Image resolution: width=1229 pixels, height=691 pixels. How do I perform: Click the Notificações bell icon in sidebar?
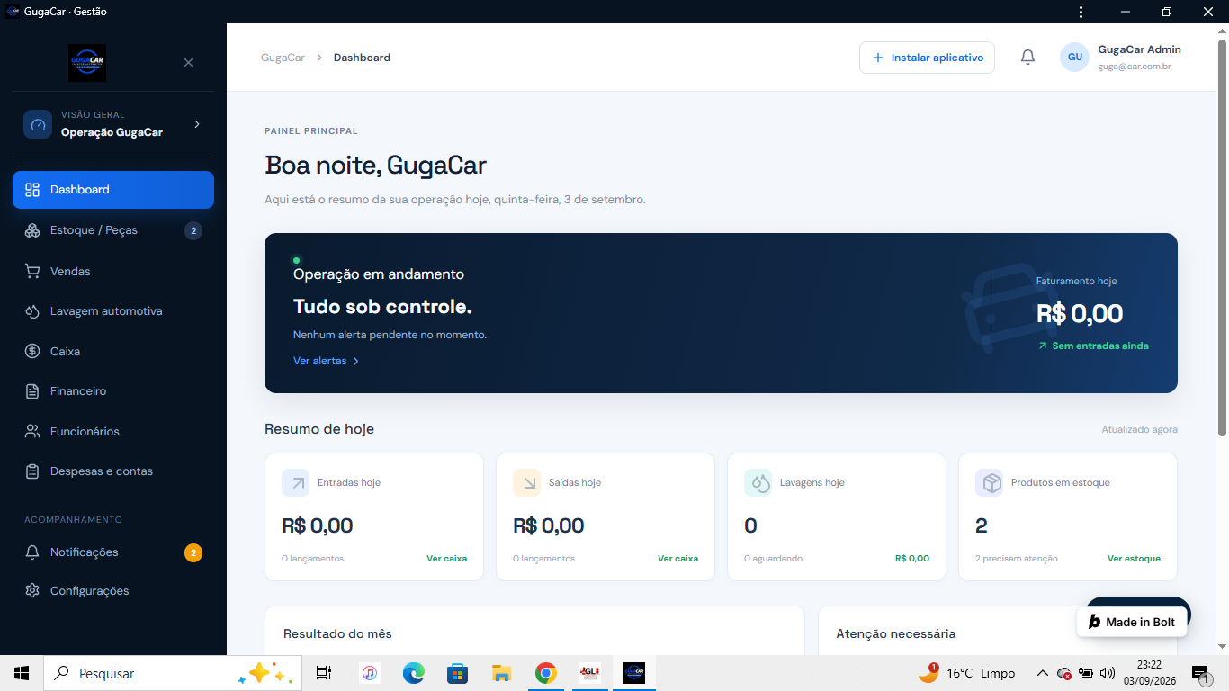(x=32, y=552)
